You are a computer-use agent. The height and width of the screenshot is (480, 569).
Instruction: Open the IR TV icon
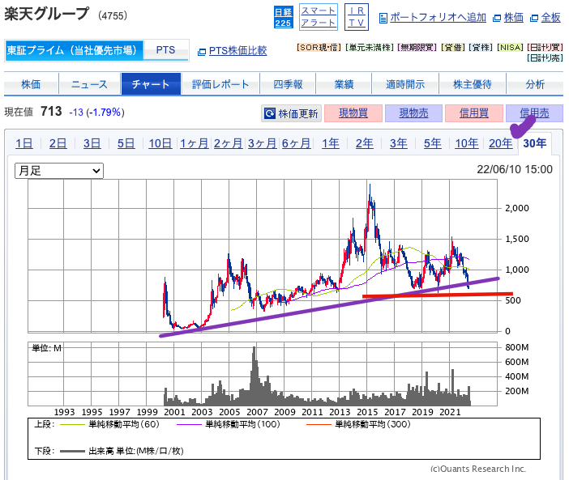point(357,17)
